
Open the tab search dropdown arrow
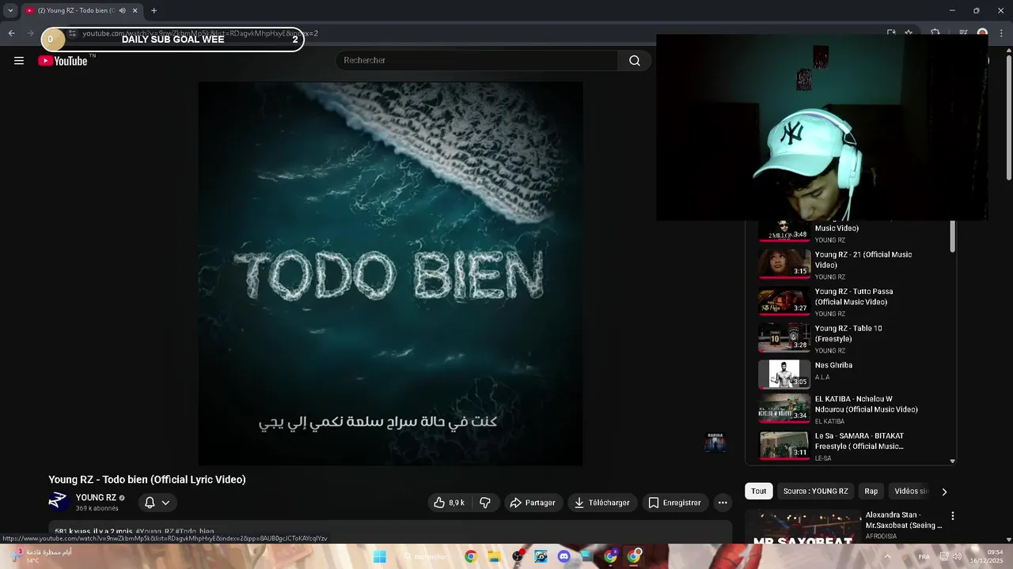(10, 11)
